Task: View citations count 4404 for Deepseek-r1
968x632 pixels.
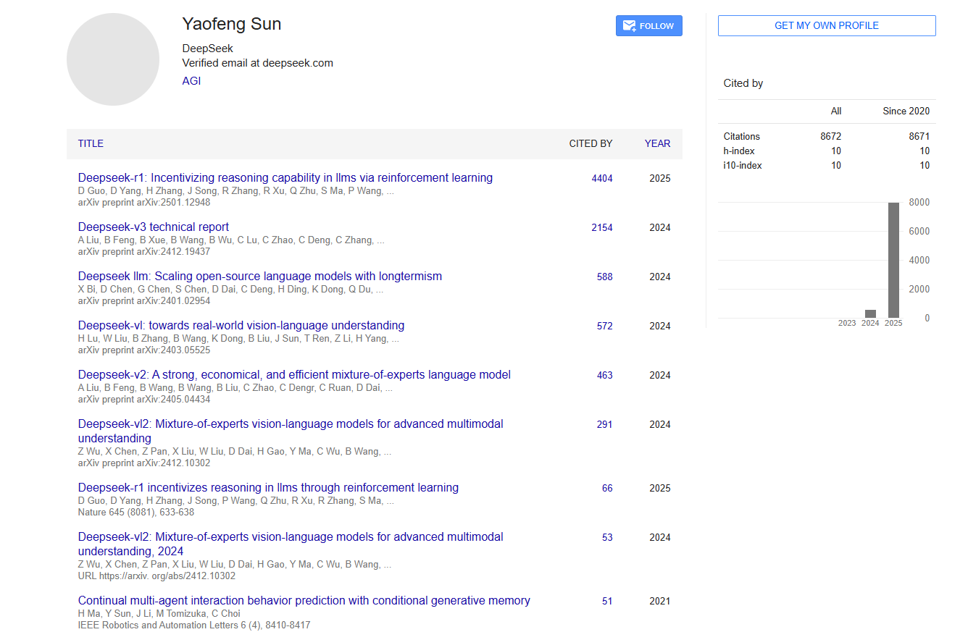Action: (x=602, y=177)
